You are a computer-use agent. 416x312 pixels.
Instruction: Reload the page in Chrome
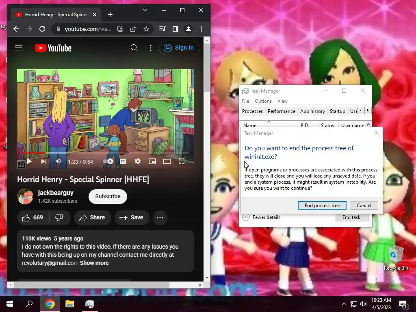click(x=42, y=29)
